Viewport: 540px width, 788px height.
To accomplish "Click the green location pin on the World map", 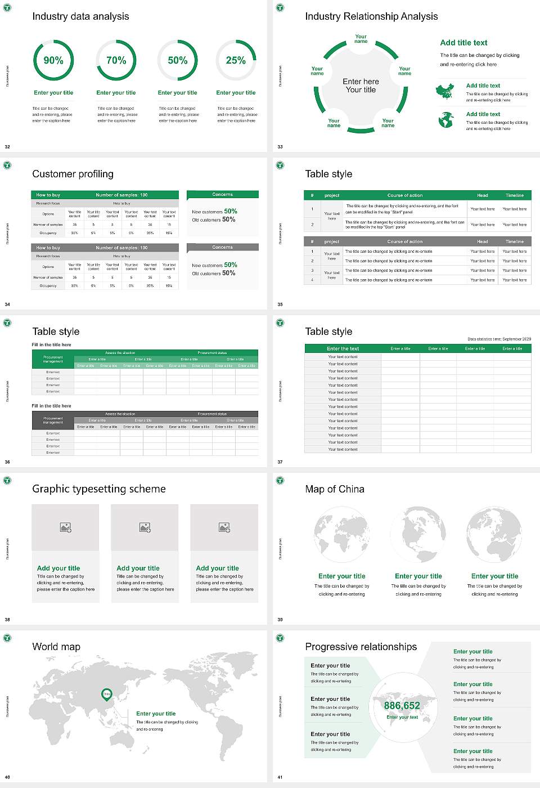I will 107,695.
